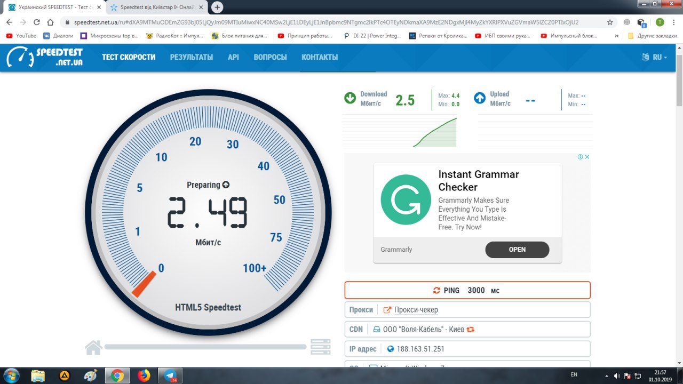
Task: Click the server rack icon below gauge
Action: [x=321, y=347]
